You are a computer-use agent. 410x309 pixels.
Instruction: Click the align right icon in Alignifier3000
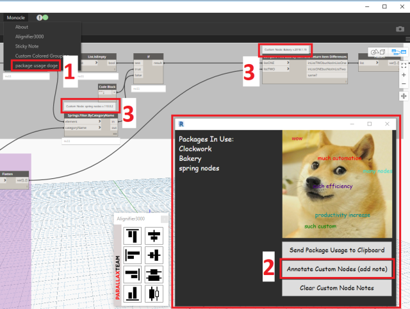pos(133,274)
